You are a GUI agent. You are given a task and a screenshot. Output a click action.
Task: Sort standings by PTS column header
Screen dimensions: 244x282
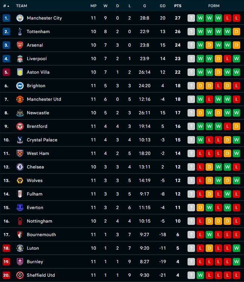178,6
